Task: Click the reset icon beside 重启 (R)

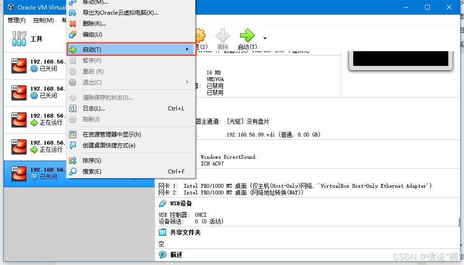Action: click(x=72, y=72)
